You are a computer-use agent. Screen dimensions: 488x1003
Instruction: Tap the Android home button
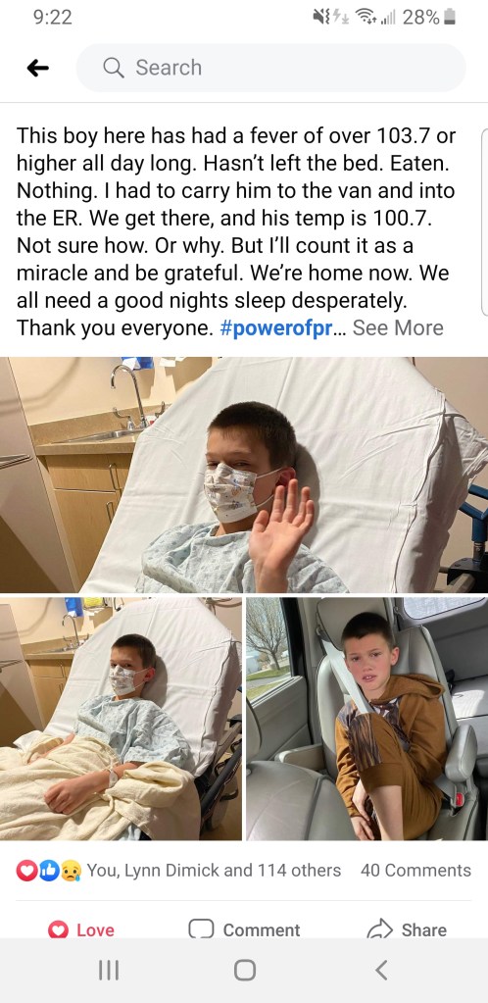pyautogui.click(x=244, y=971)
